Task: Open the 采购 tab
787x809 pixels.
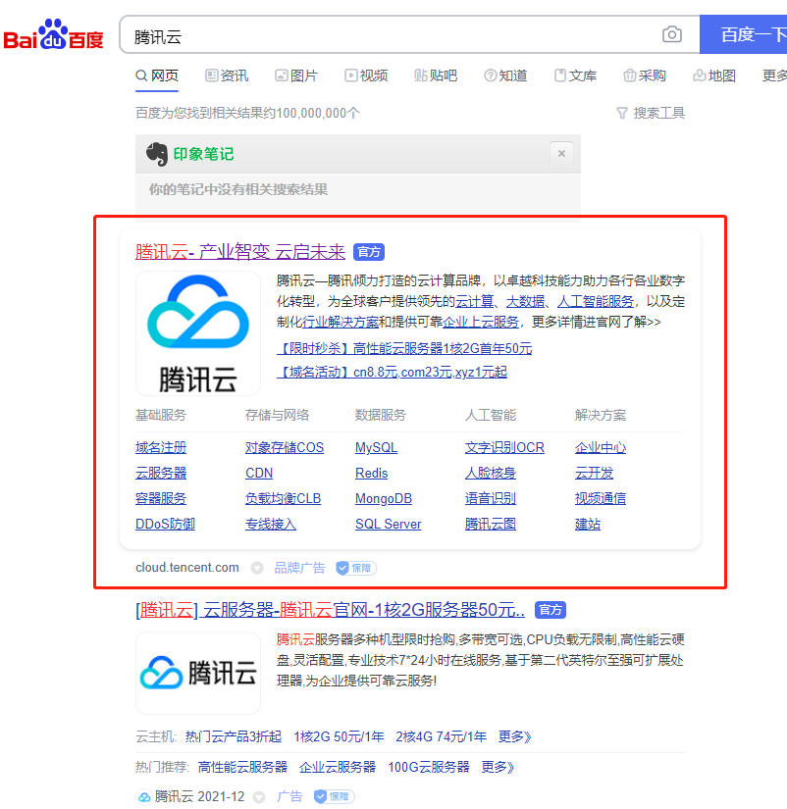Action: (645, 76)
